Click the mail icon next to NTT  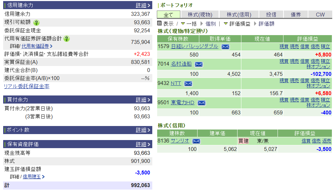point(188,84)
